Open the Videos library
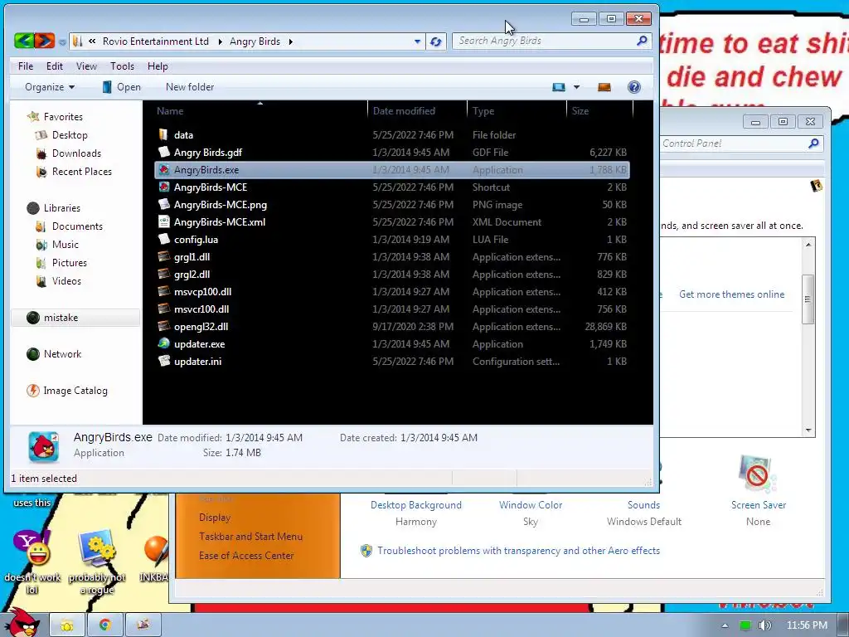 point(66,281)
